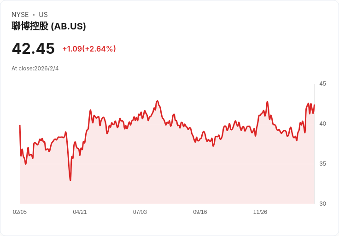Image resolution: width=339 pixels, height=236 pixels.
Task: Click the 45 price axis label
Action: coord(322,84)
